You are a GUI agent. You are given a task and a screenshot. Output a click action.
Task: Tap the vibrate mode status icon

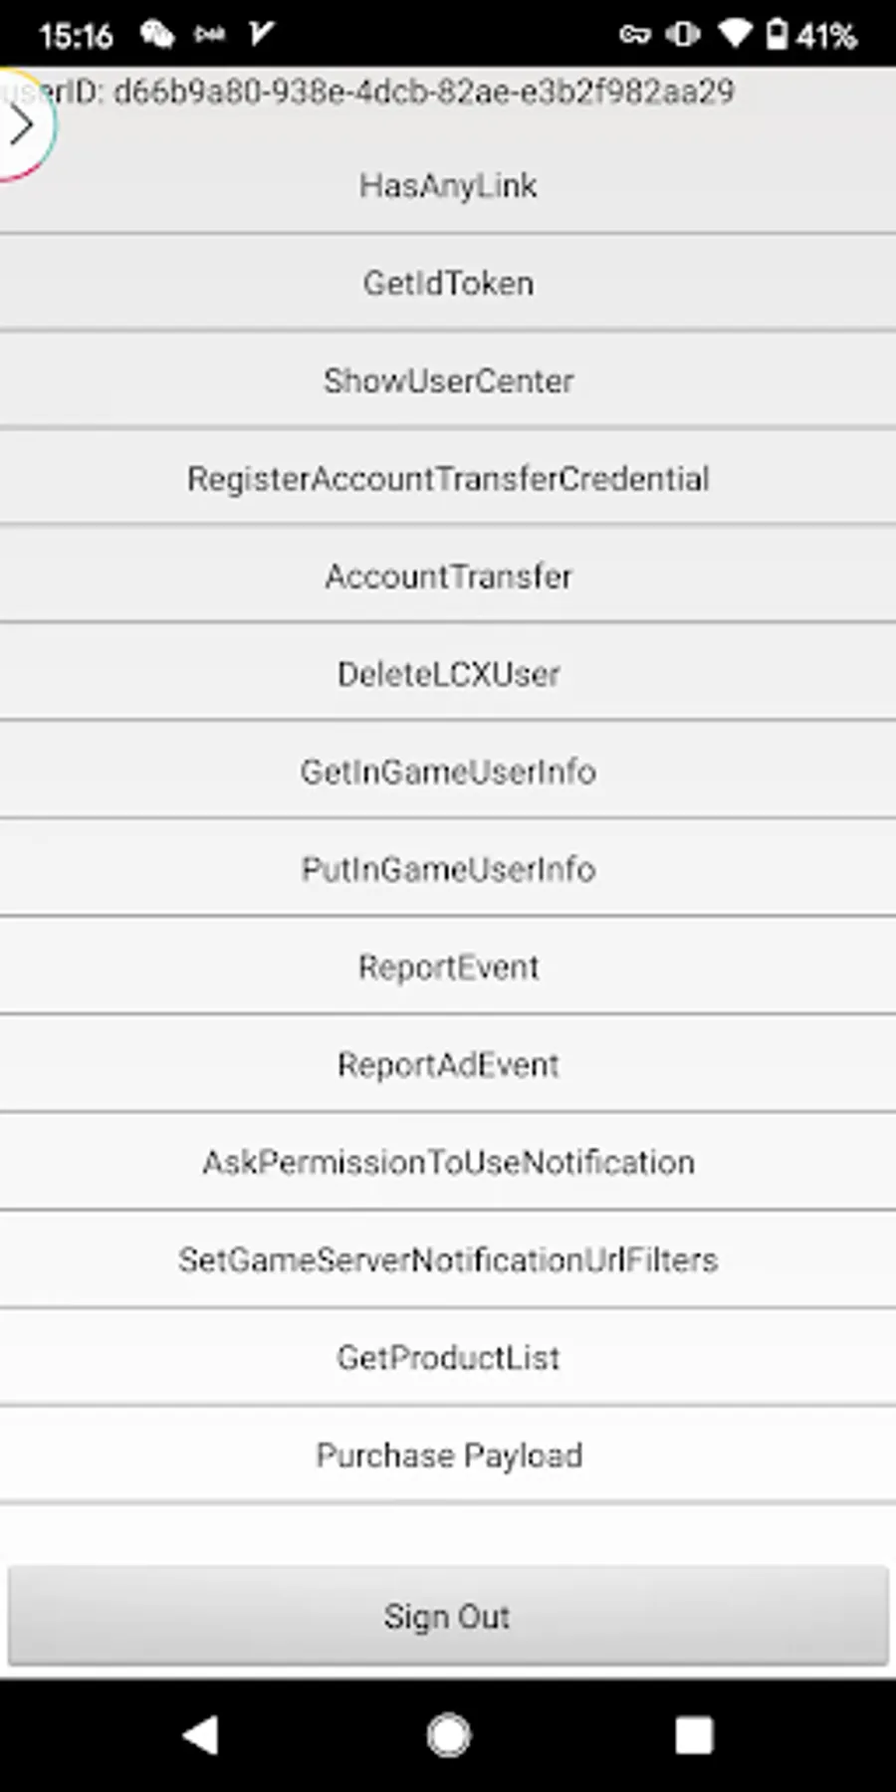[x=683, y=36]
